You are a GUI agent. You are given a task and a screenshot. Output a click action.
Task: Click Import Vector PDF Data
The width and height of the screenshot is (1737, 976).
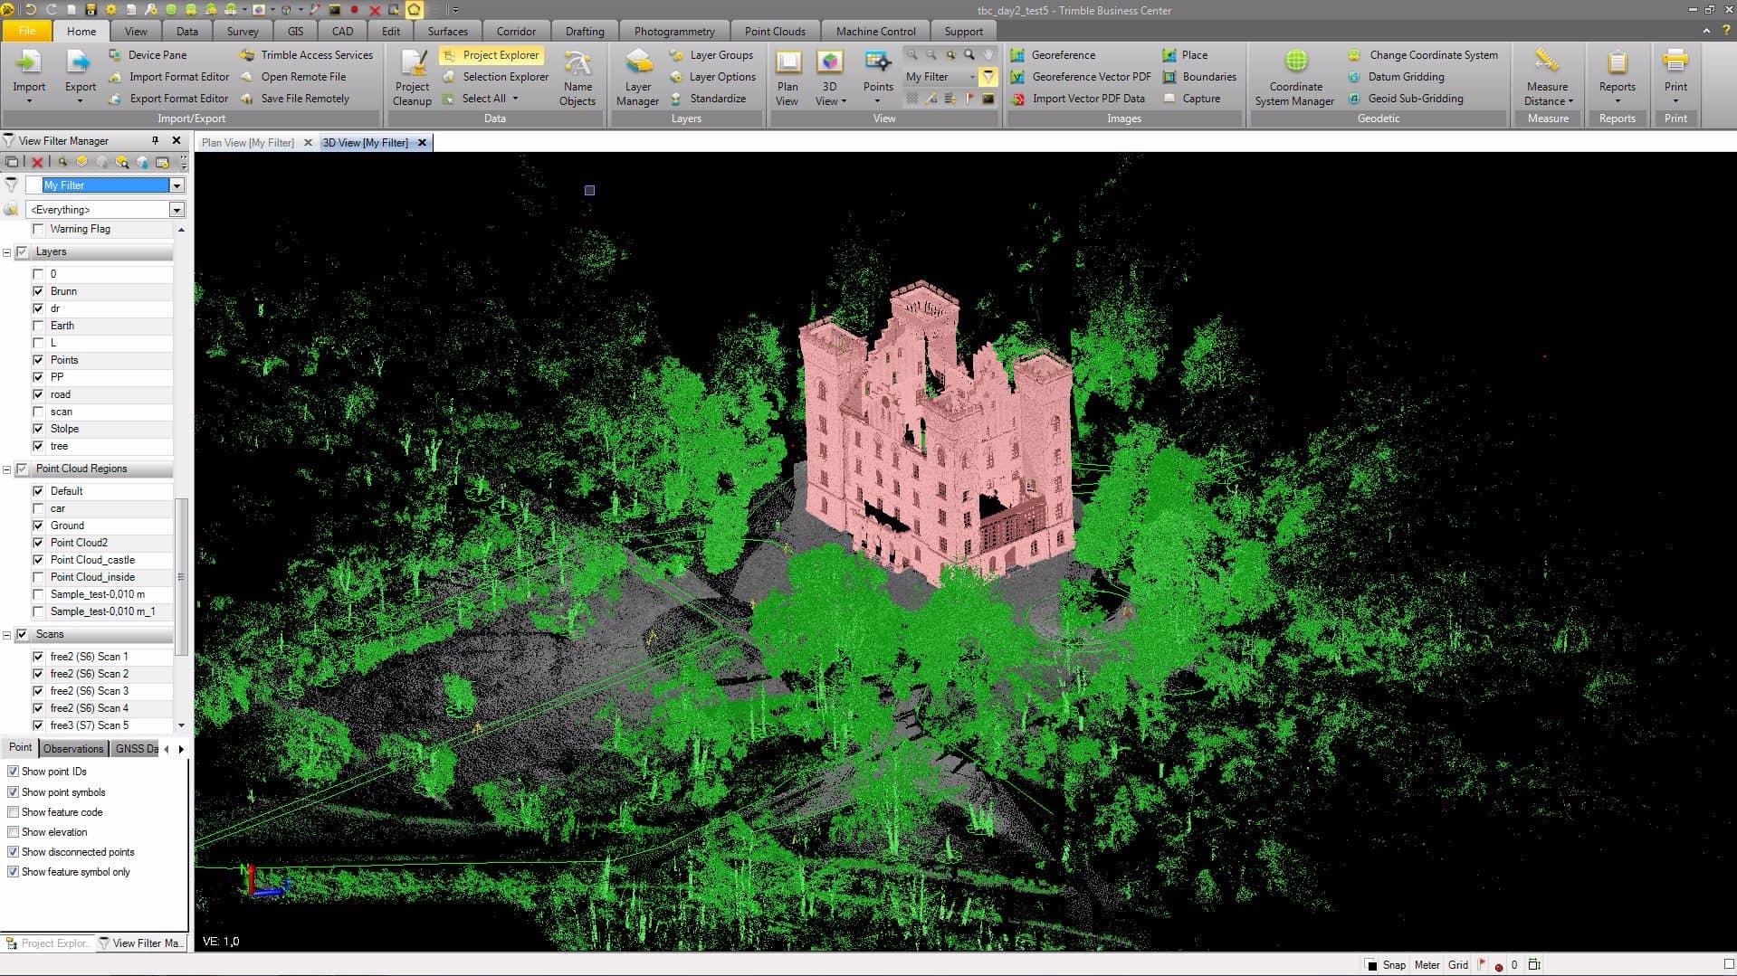coord(1077,99)
